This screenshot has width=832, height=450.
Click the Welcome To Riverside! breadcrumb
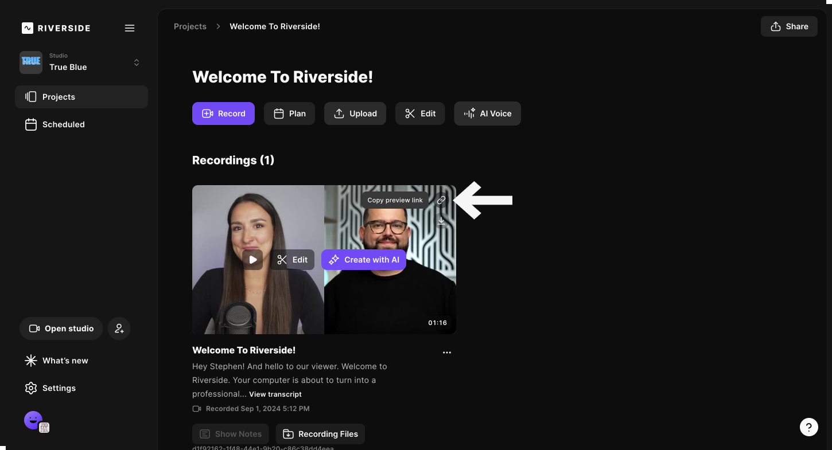275,26
